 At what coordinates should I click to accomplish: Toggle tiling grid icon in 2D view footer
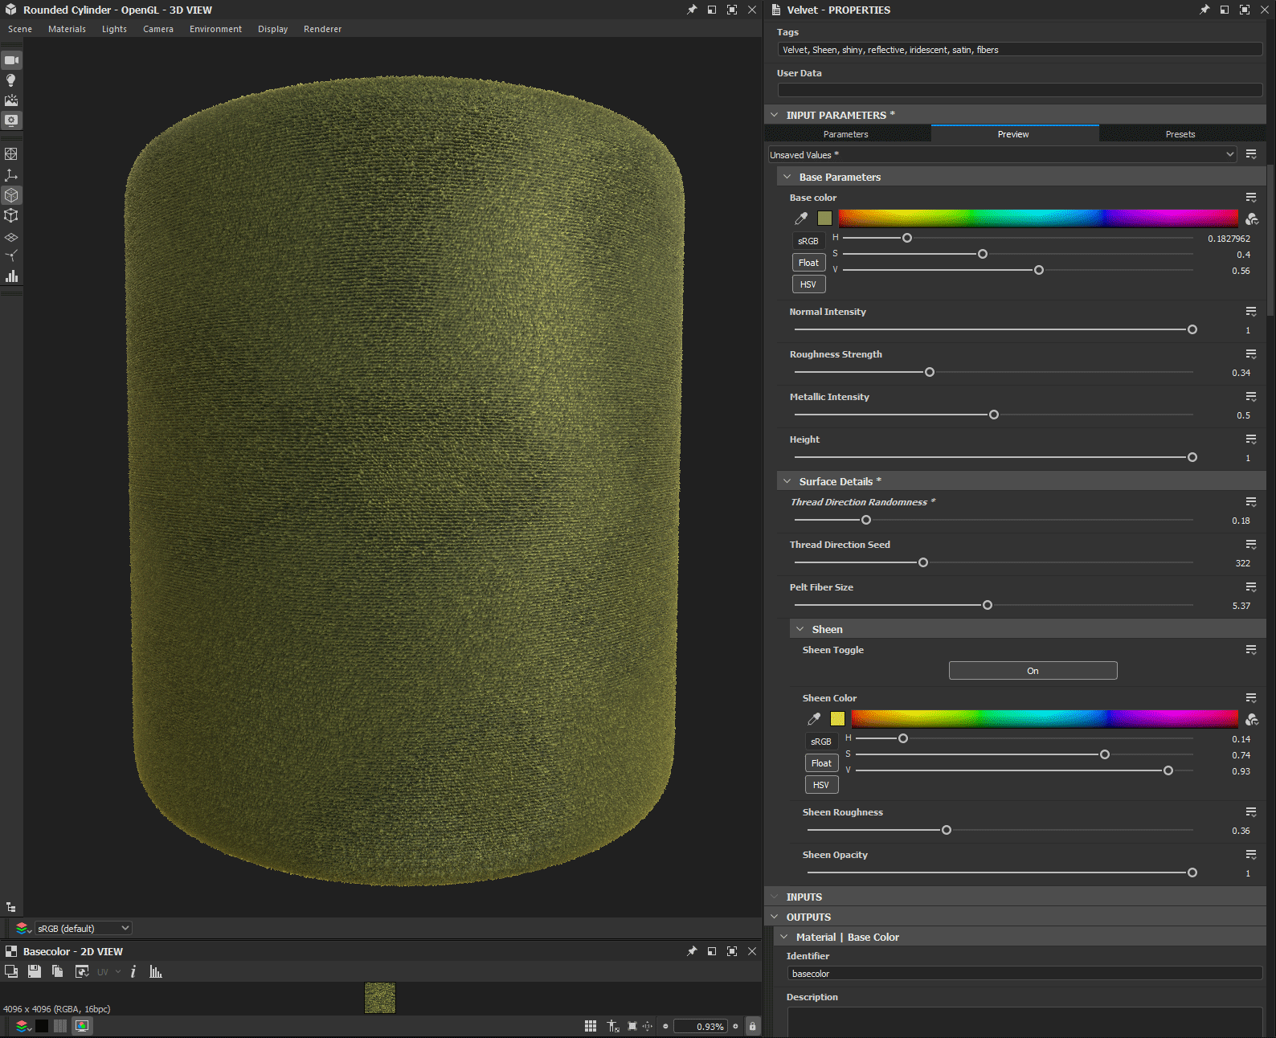tap(591, 1026)
